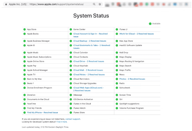Select the Device Enrollment Program text
The width and height of the screenshot is (192, 131).
click(x=40, y=88)
